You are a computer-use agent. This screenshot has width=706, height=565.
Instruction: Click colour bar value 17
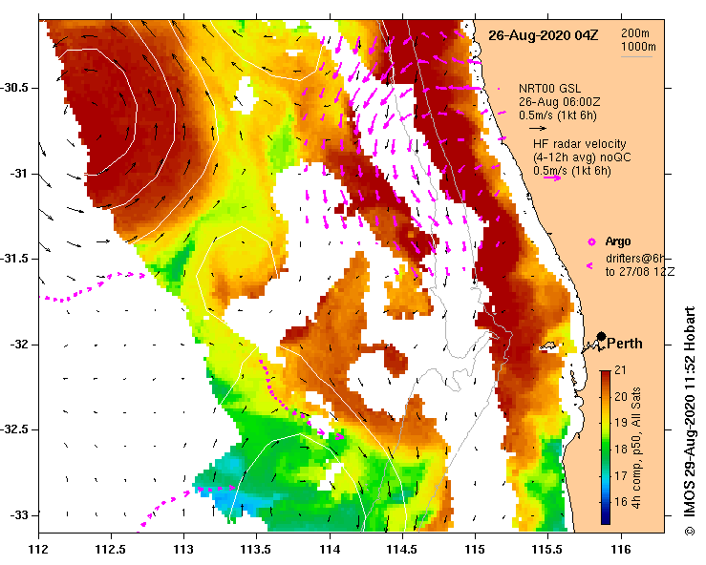pyautogui.click(x=621, y=475)
